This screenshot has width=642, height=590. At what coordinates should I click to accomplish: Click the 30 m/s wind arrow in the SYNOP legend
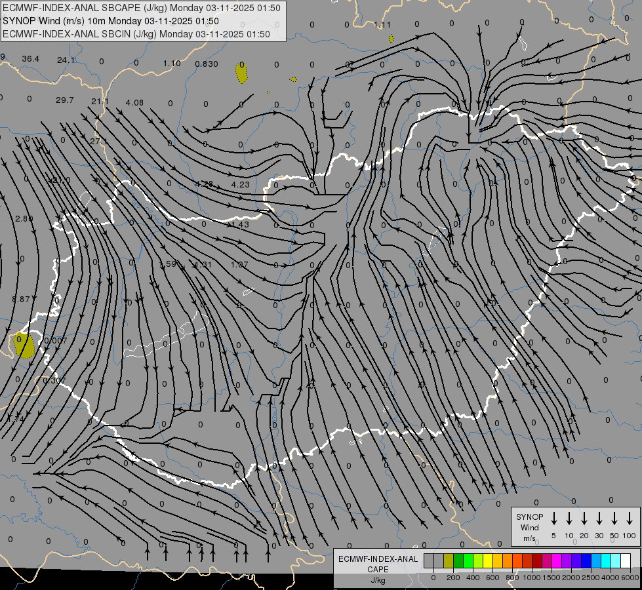pos(599,519)
